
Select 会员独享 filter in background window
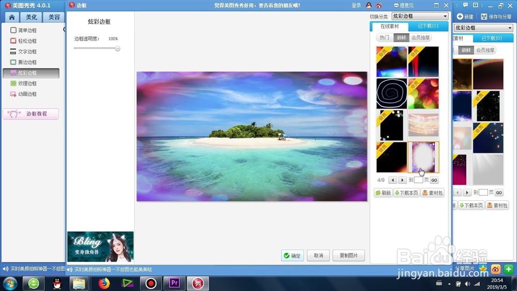coord(485,50)
